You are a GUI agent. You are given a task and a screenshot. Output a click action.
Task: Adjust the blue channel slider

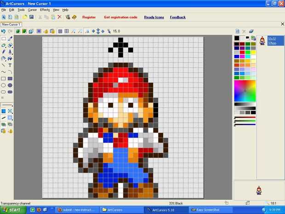[245, 125]
